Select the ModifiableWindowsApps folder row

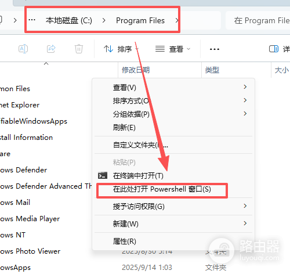[x=34, y=121]
